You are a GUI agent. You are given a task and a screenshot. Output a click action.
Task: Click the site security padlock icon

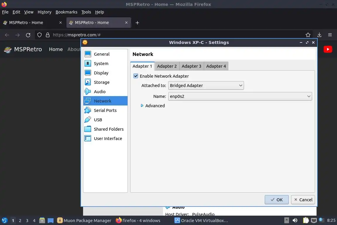pyautogui.click(x=48, y=35)
